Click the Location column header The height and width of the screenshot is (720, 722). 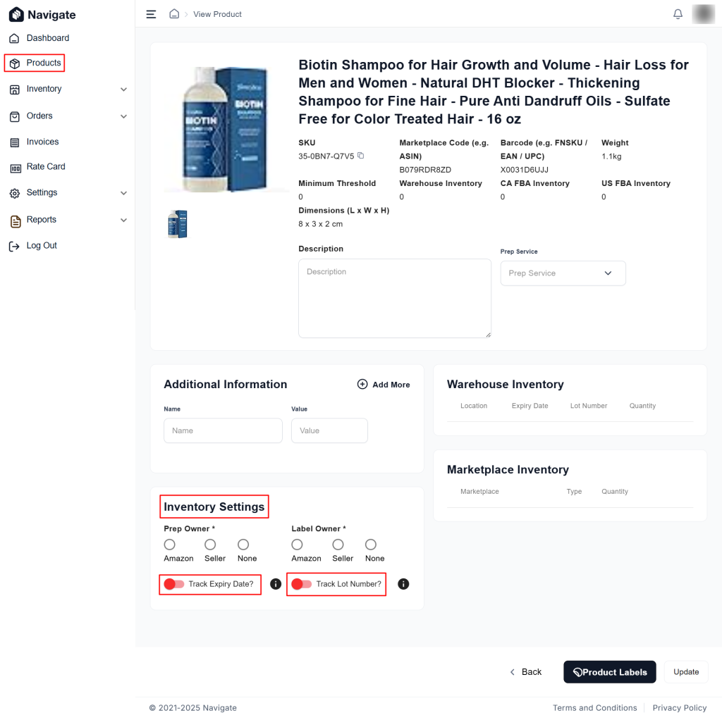473,406
